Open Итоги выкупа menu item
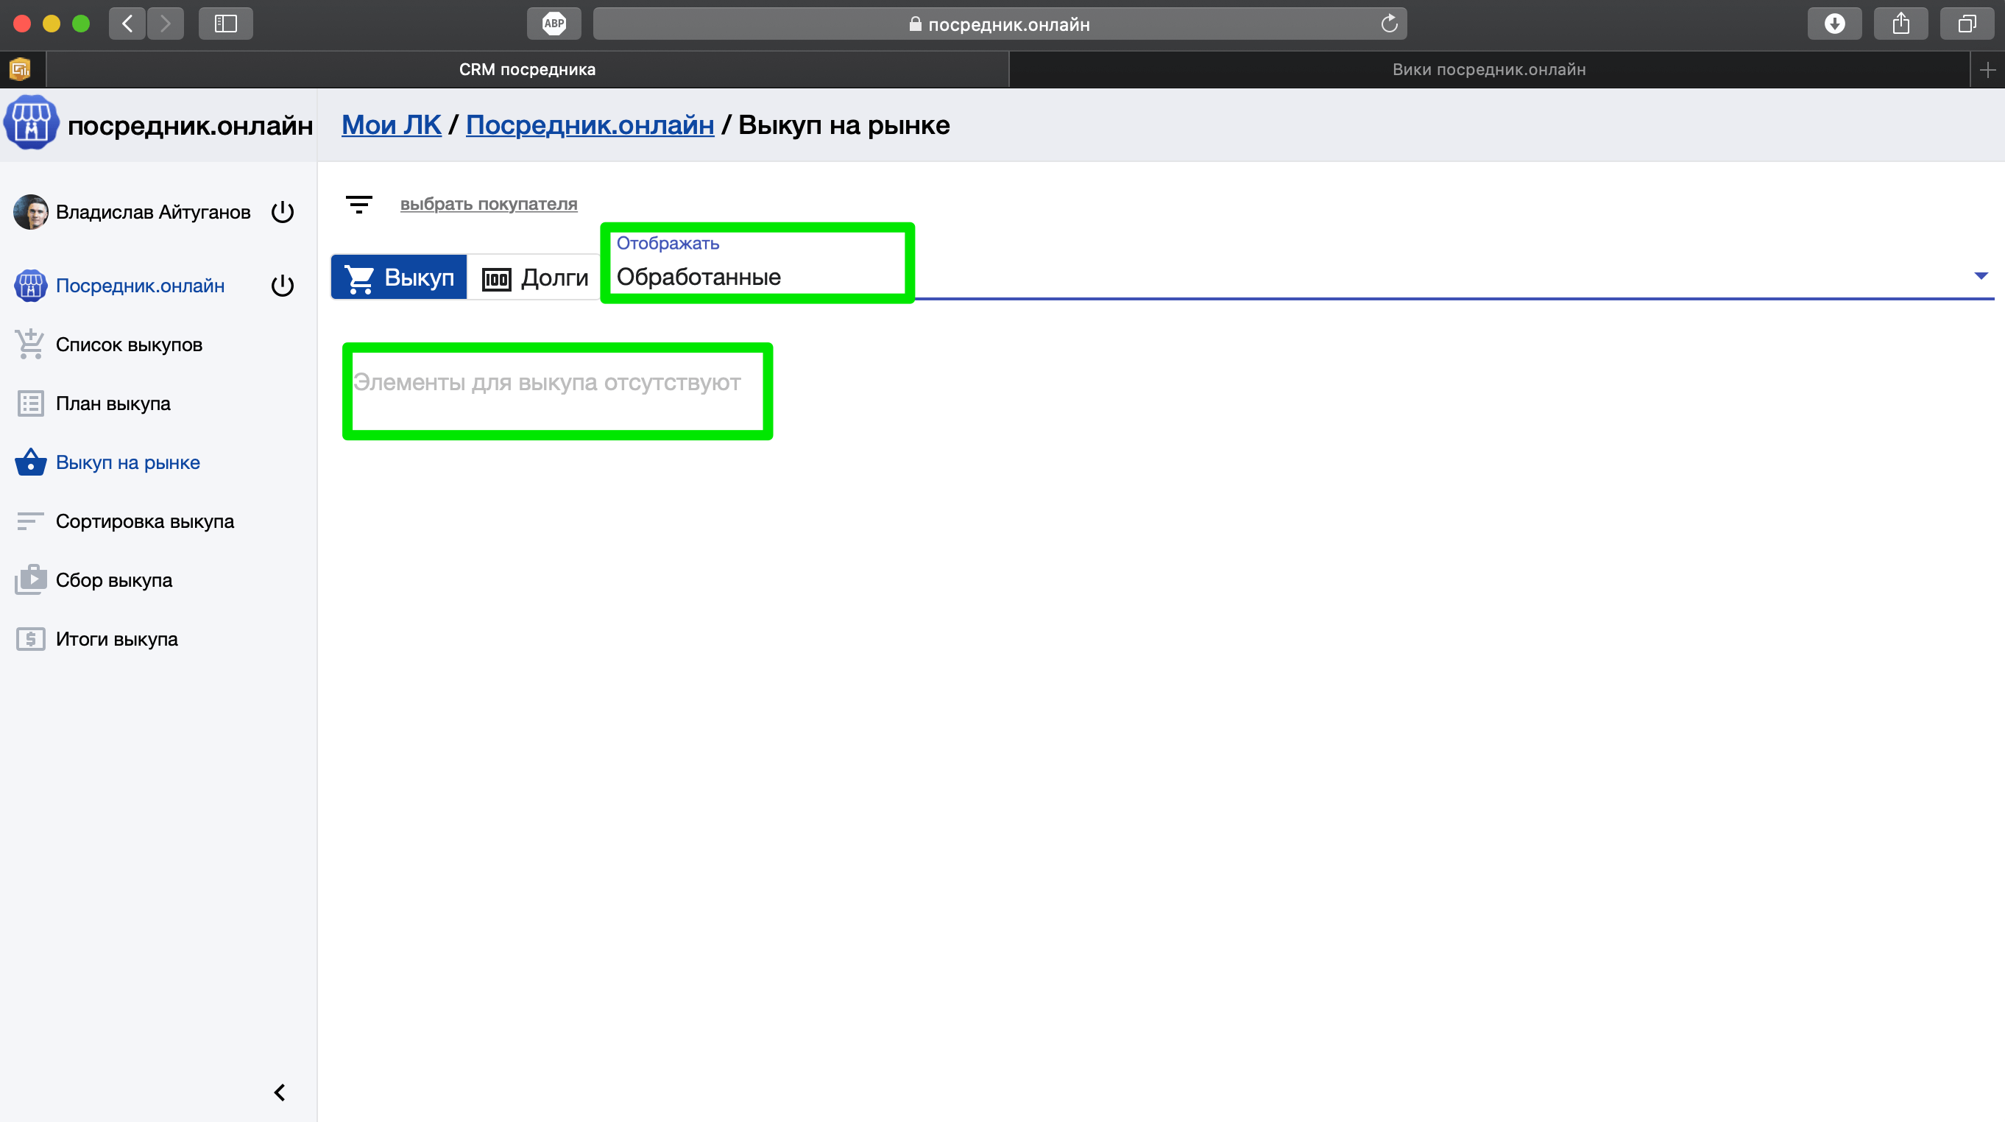The width and height of the screenshot is (2005, 1122). tap(117, 638)
